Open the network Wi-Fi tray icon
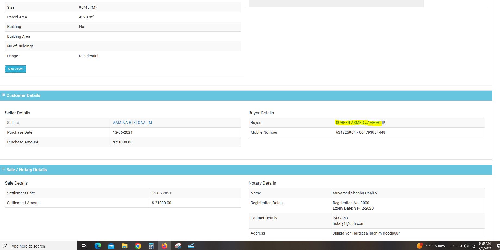Viewport: 500px width, 250px height. coord(473,246)
